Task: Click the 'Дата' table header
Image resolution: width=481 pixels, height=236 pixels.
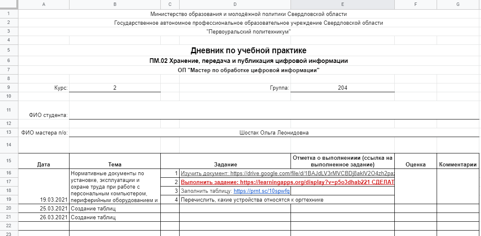Action: pyautogui.click(x=44, y=161)
